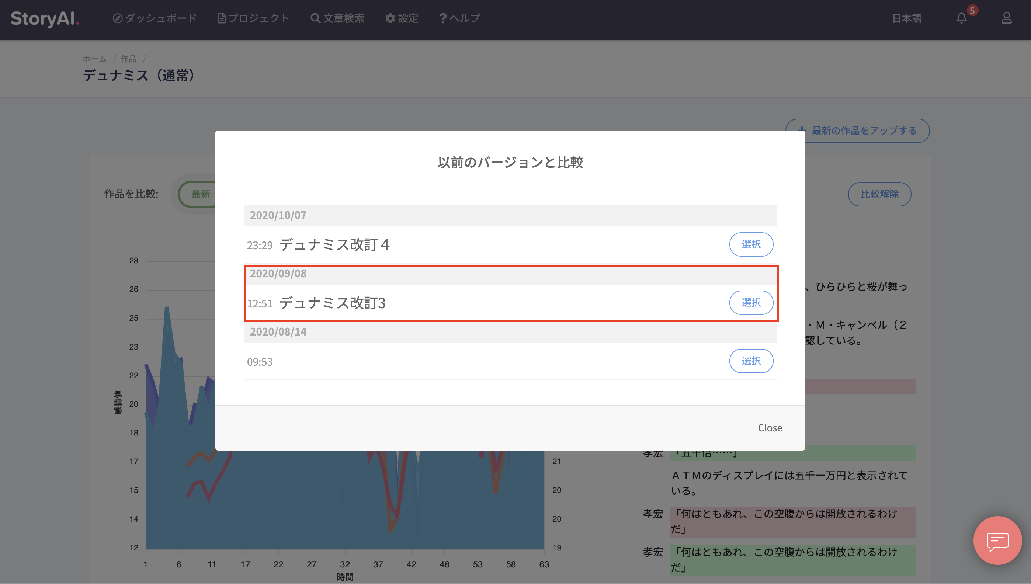Go to ホーム via the breadcrumb link
The image size is (1031, 584).
pos(94,59)
